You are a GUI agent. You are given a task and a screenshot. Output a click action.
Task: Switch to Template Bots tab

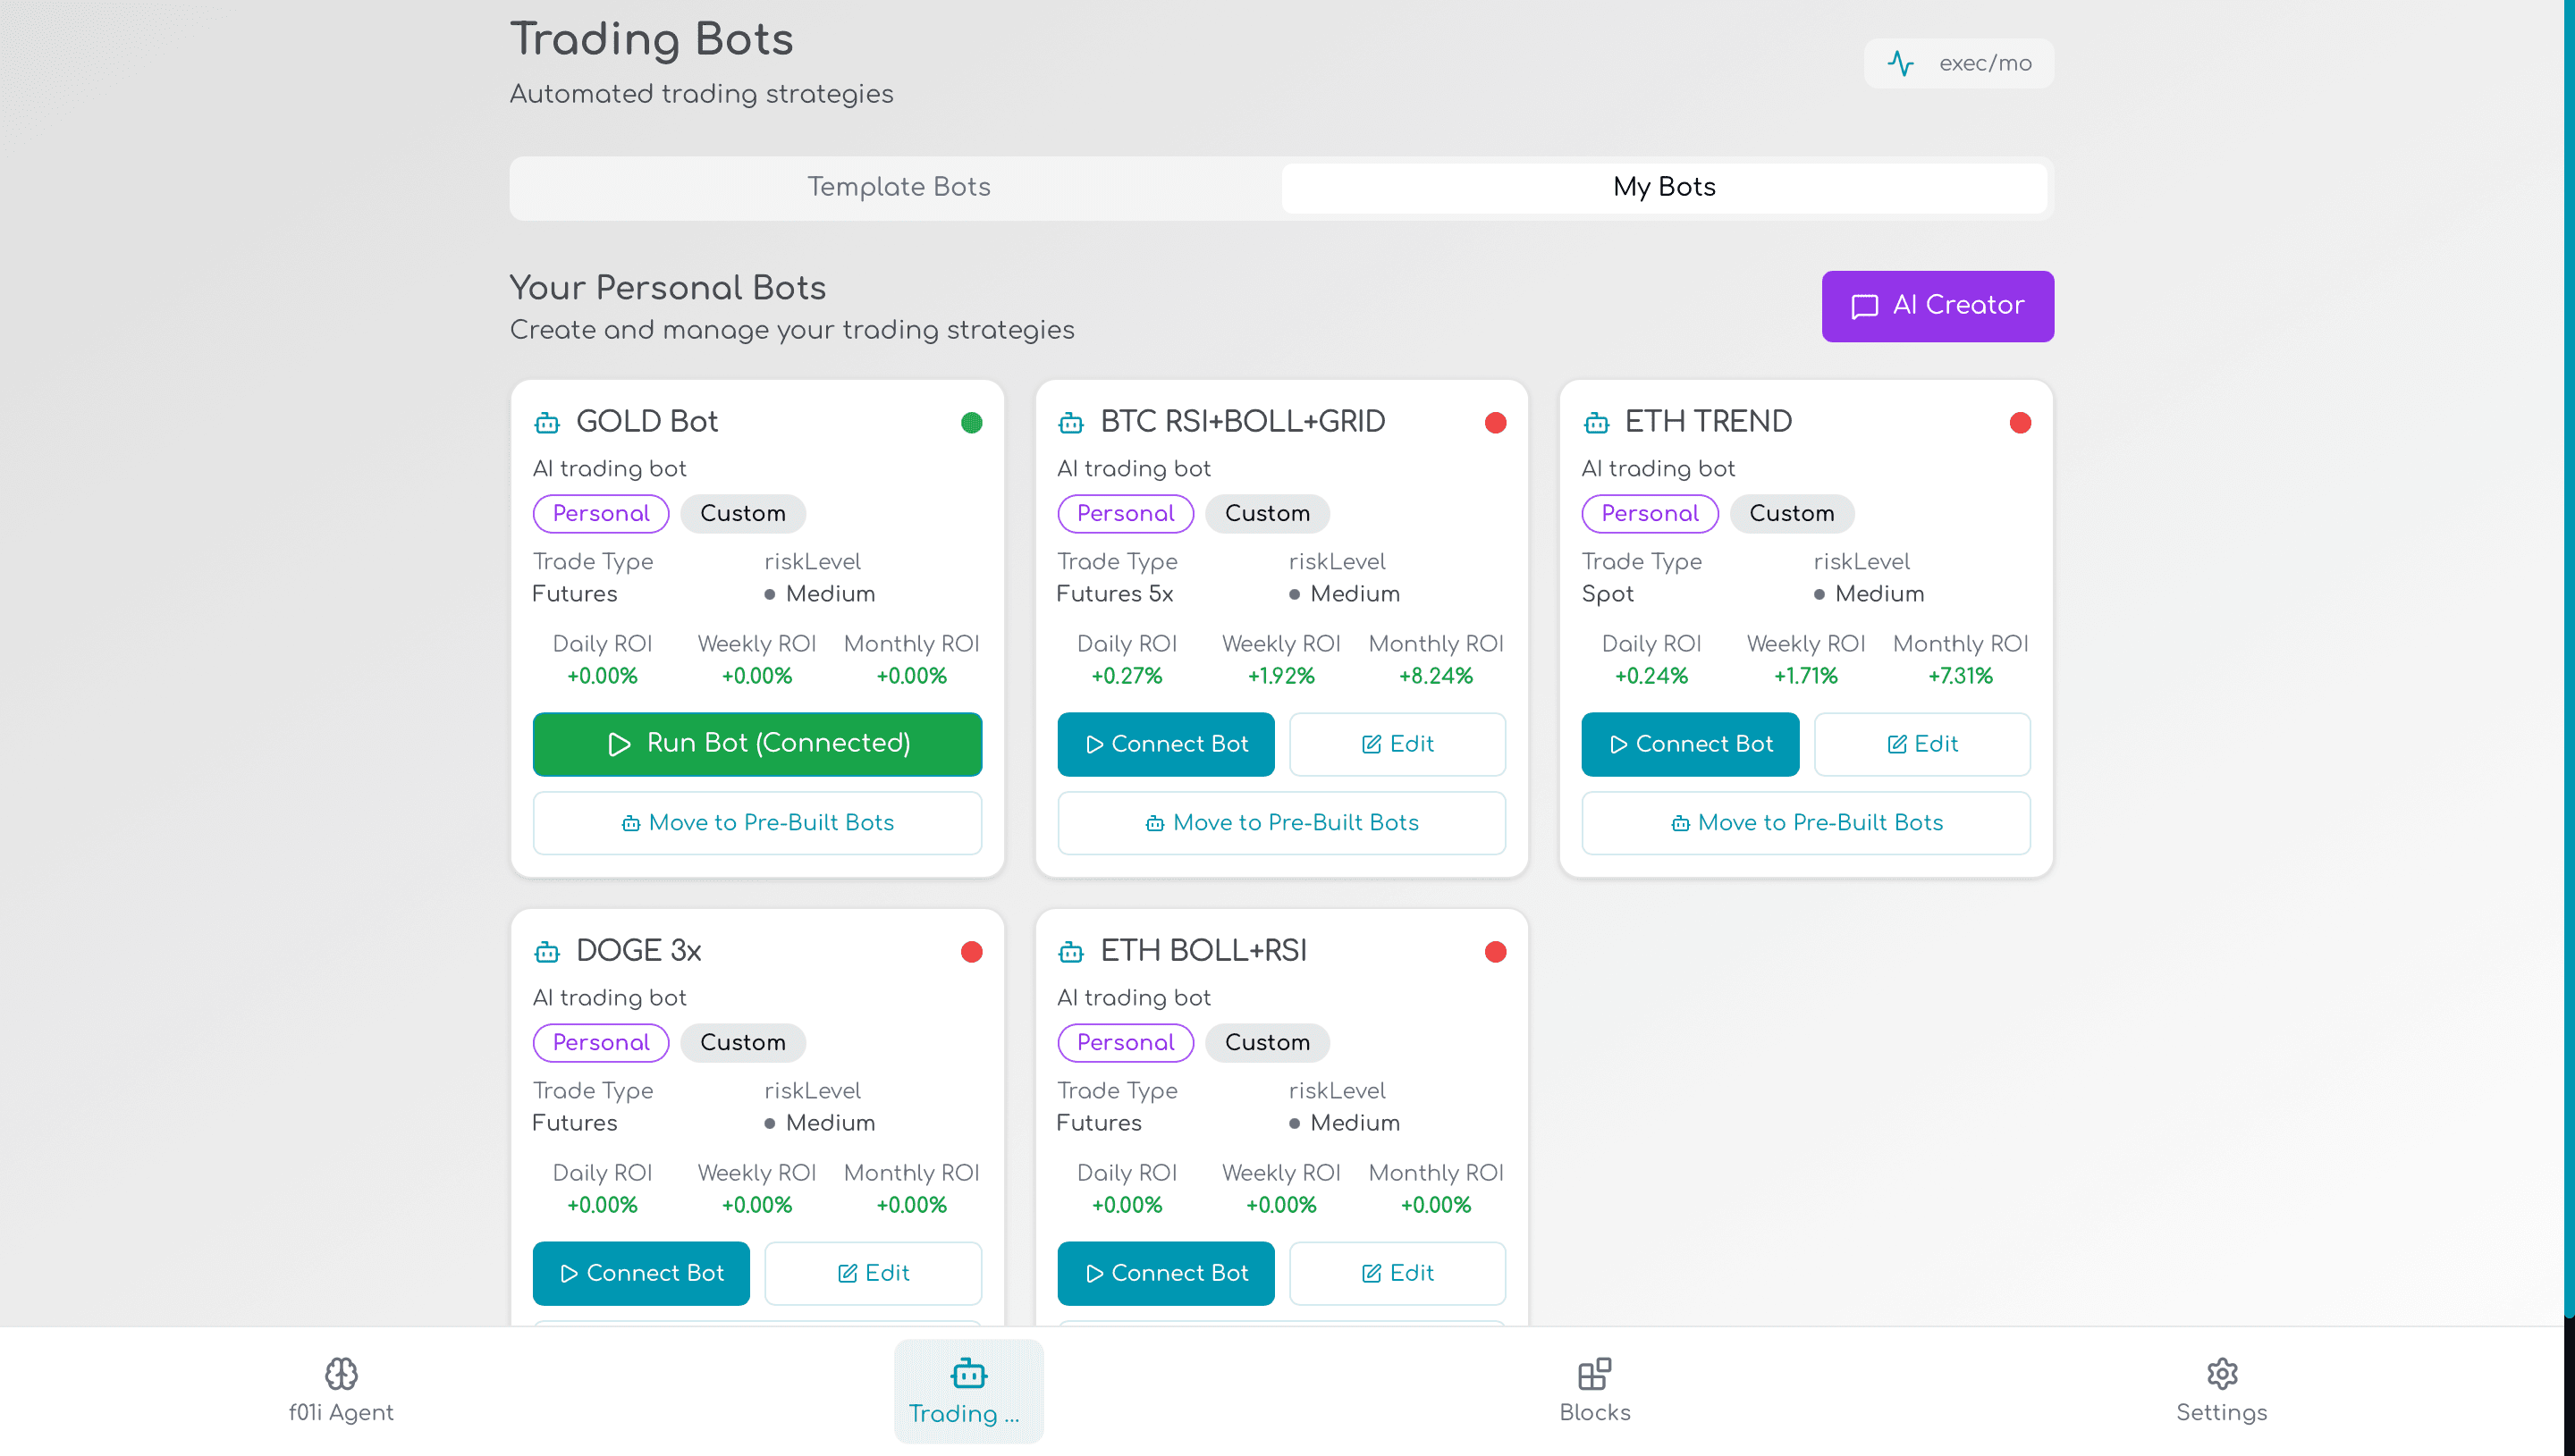(x=898, y=187)
